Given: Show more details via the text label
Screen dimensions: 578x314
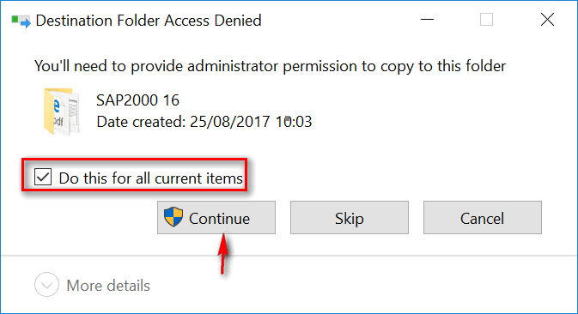Looking at the screenshot, I should click(x=108, y=286).
